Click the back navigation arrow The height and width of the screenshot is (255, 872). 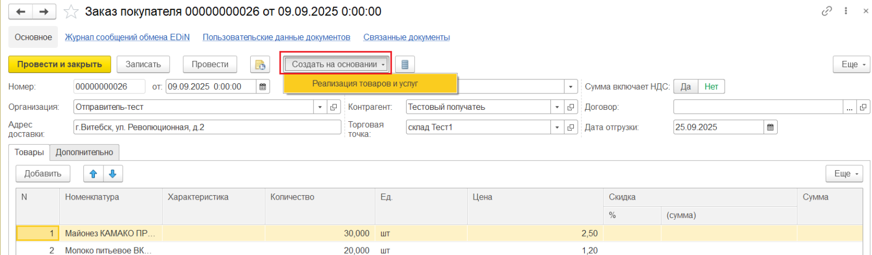point(21,11)
